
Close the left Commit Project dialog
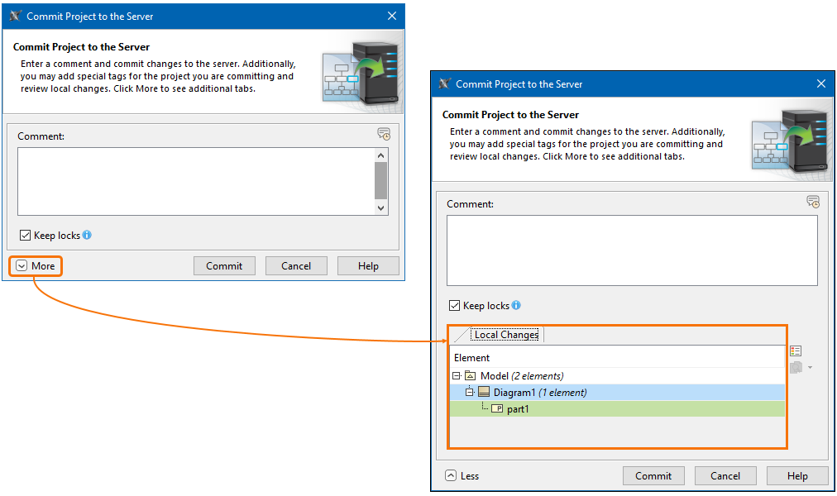pyautogui.click(x=392, y=16)
